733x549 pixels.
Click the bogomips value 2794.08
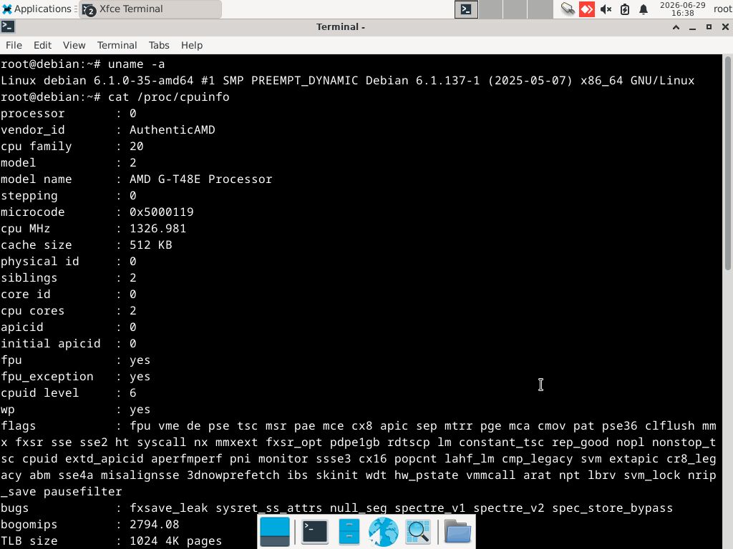tap(155, 524)
